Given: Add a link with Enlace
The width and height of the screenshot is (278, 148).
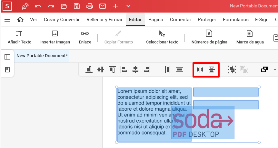Looking at the screenshot, I should pyautogui.click(x=85, y=37).
